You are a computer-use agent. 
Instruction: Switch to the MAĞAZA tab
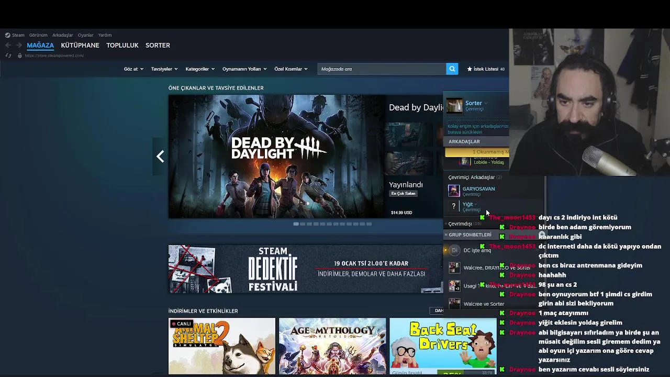pyautogui.click(x=40, y=46)
